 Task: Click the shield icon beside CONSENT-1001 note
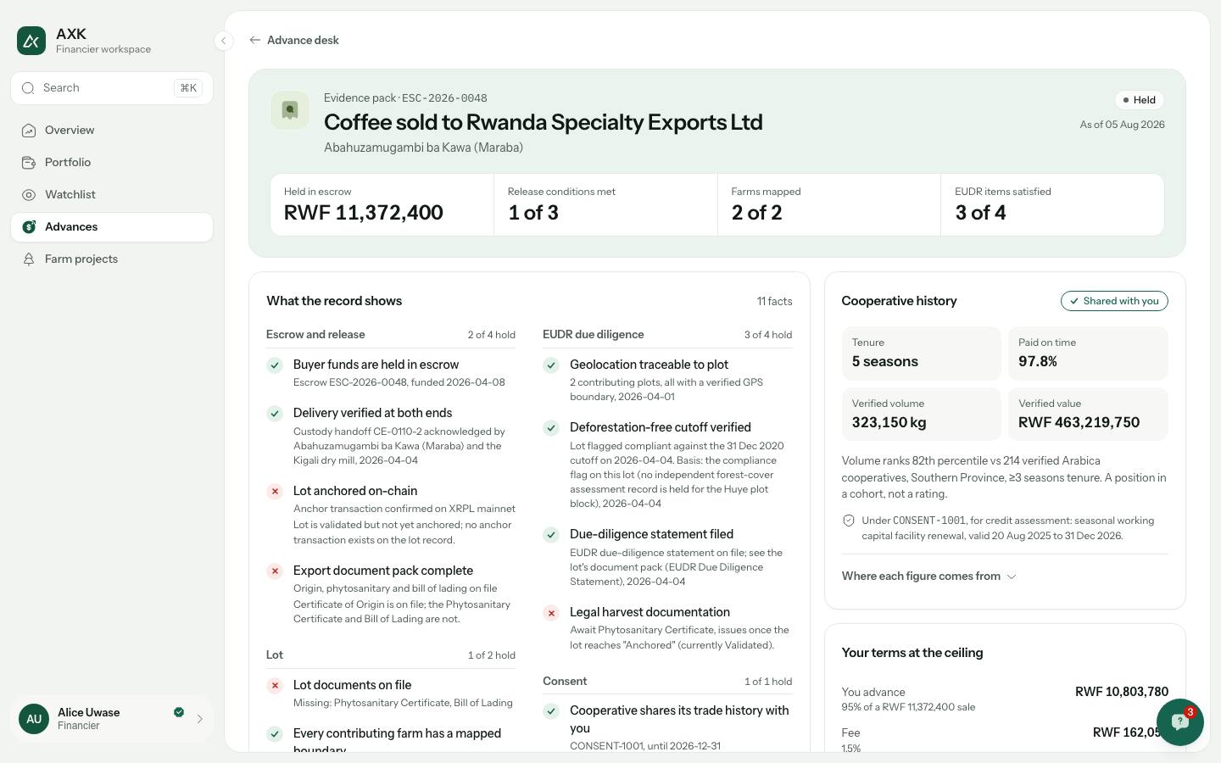[849, 521]
